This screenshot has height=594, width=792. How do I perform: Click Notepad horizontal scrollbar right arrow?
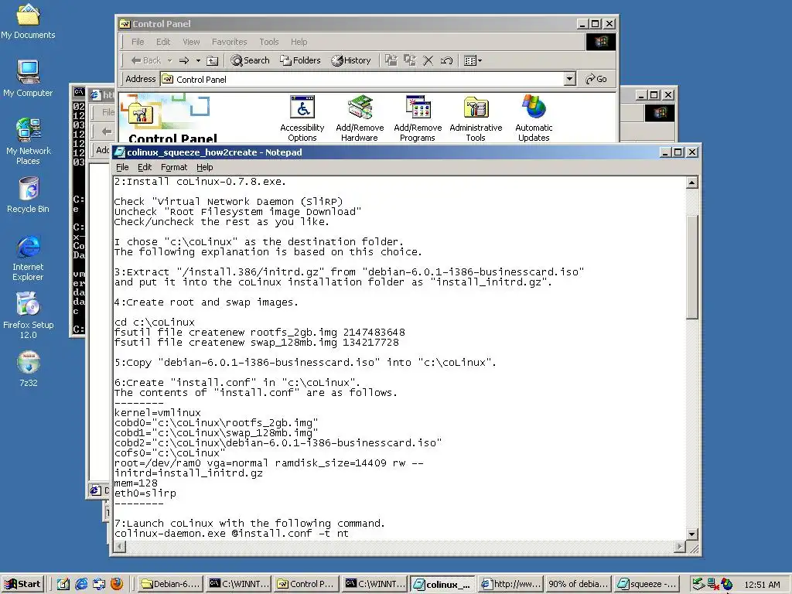coord(680,547)
